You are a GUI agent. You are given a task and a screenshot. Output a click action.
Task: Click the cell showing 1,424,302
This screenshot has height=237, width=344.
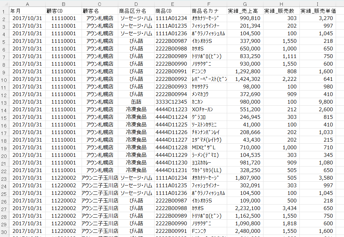click(x=245, y=79)
